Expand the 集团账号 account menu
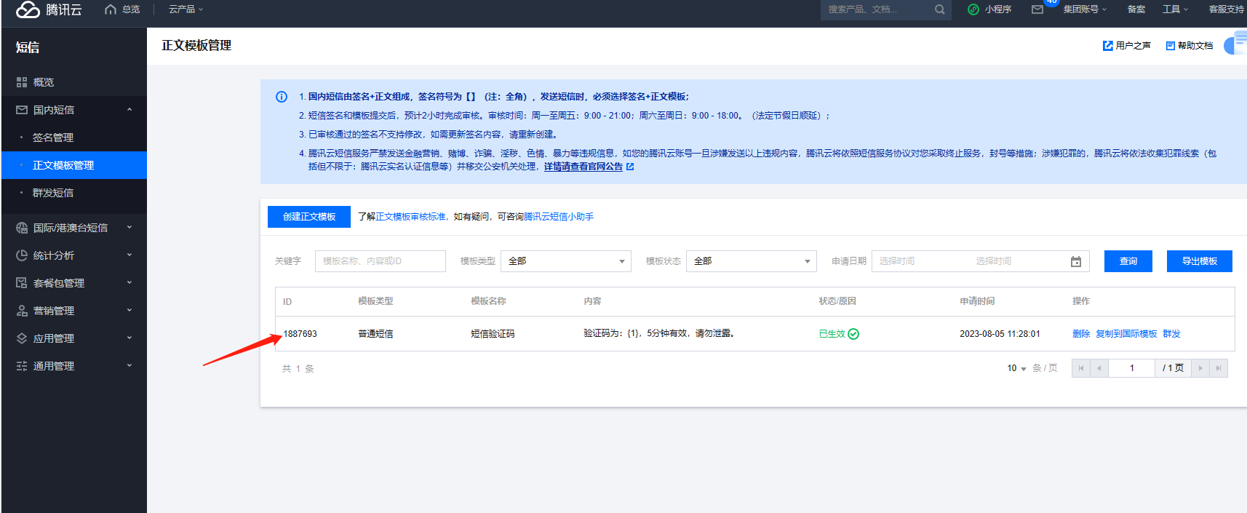 1085,9
